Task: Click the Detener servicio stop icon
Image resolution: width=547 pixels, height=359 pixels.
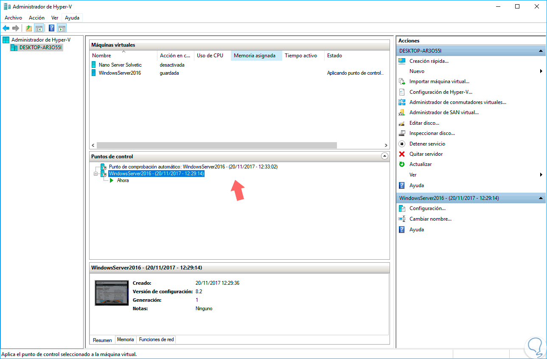Action: 402,144
